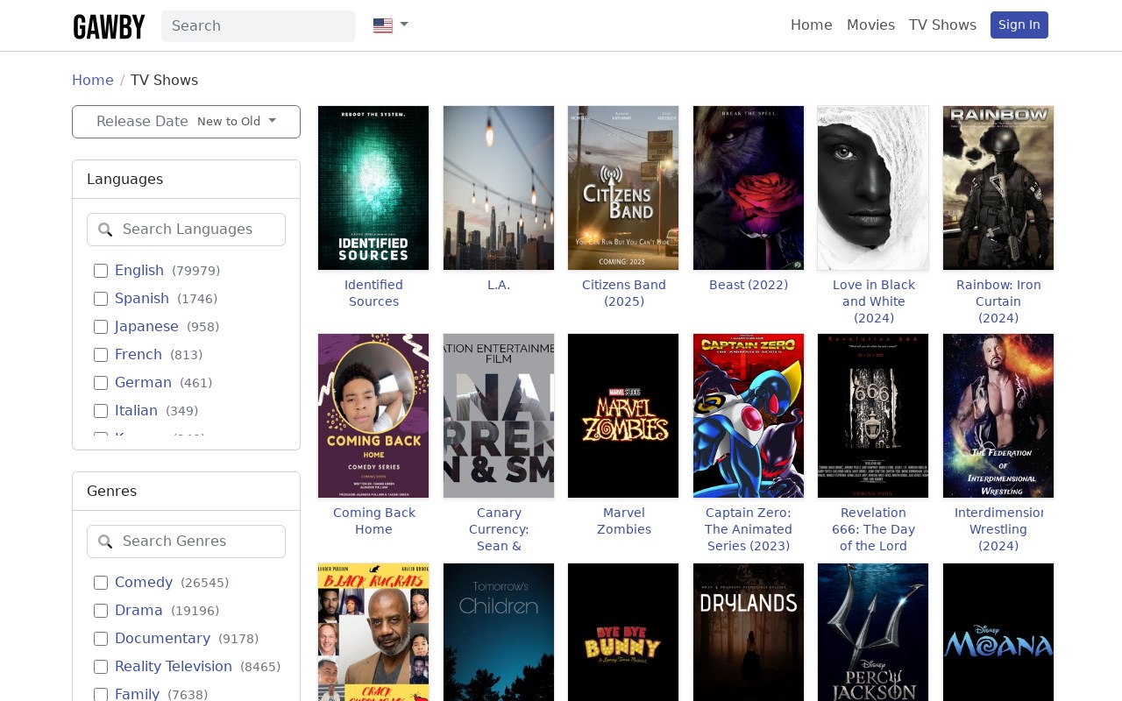1122x701 pixels.
Task: Check the Documentary genre checkbox
Action: click(x=101, y=639)
